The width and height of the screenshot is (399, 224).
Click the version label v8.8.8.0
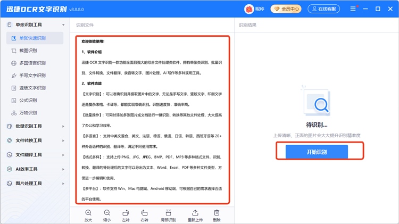tap(76, 10)
